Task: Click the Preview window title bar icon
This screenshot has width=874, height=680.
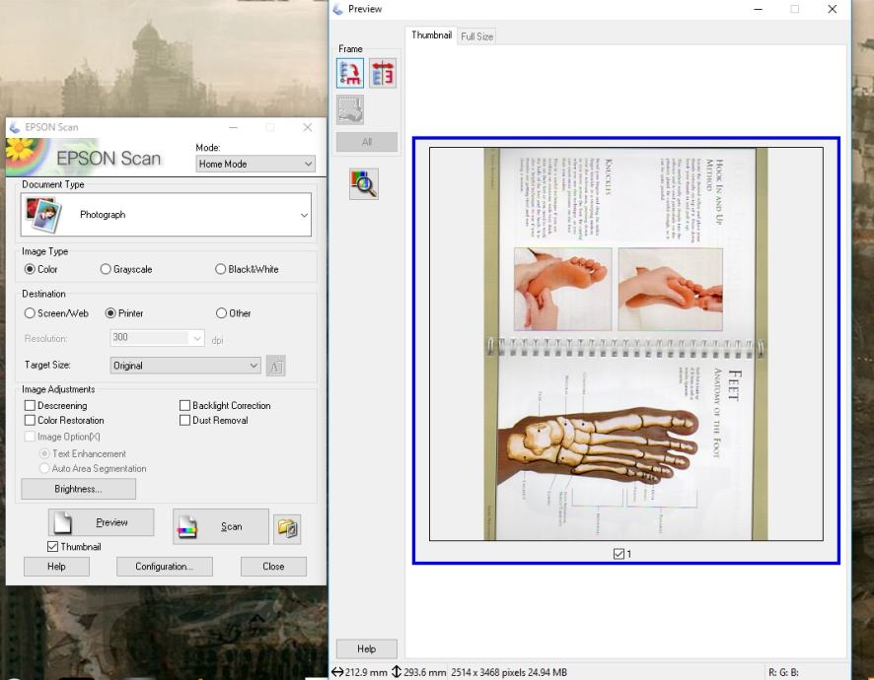Action: tap(337, 9)
